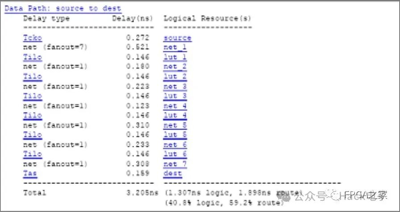Screen dimensions: 400x212
Task: Open the net_5 resource link
Action: (175, 125)
